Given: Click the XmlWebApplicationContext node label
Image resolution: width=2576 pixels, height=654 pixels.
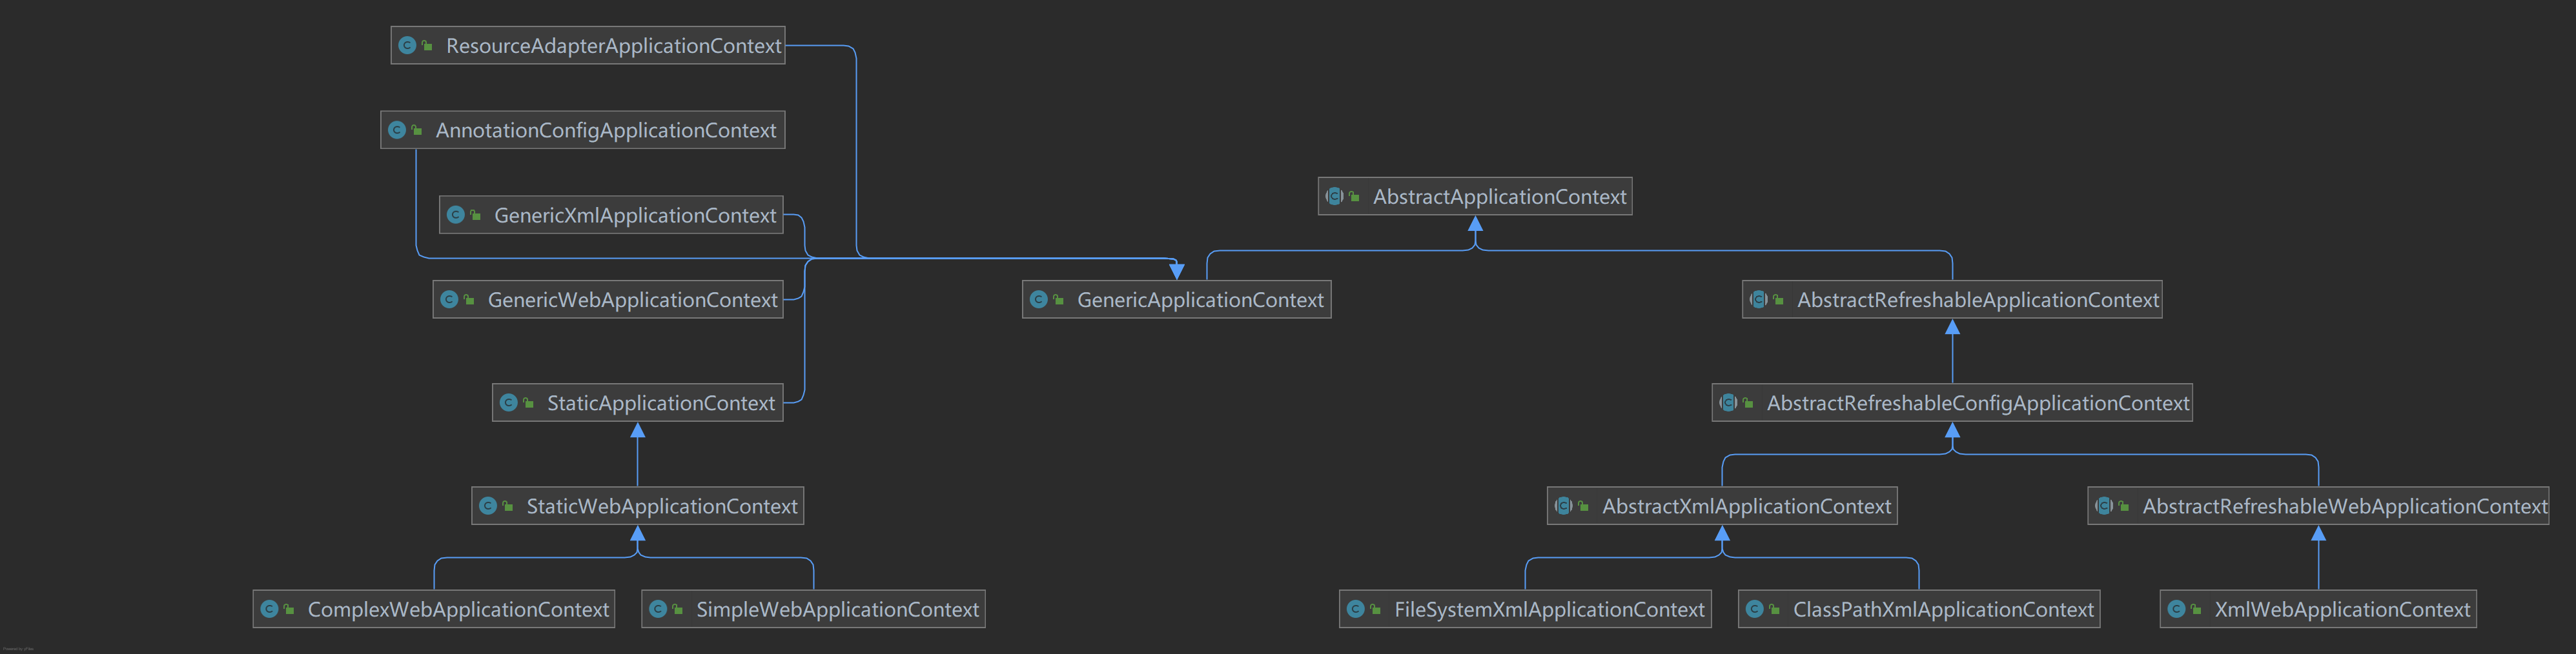Looking at the screenshot, I should tap(2342, 609).
